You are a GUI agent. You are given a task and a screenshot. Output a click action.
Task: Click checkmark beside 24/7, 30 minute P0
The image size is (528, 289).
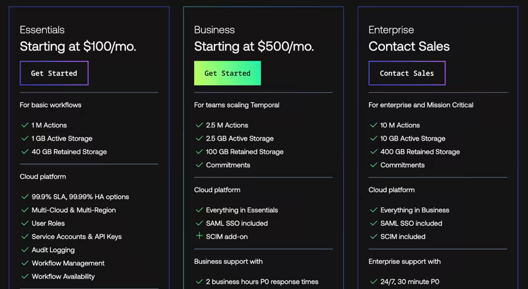(374, 282)
